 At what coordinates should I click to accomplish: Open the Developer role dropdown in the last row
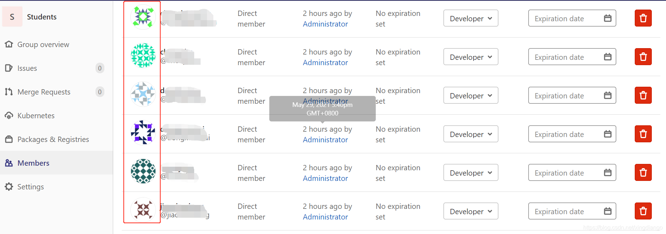pyautogui.click(x=470, y=211)
